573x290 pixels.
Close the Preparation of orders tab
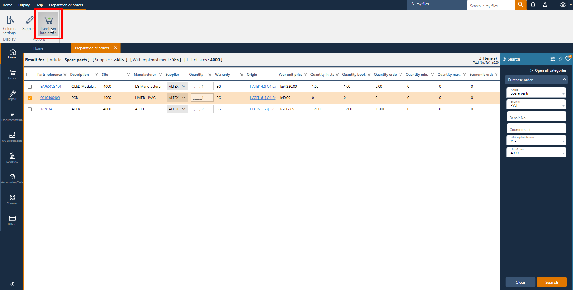(115, 48)
